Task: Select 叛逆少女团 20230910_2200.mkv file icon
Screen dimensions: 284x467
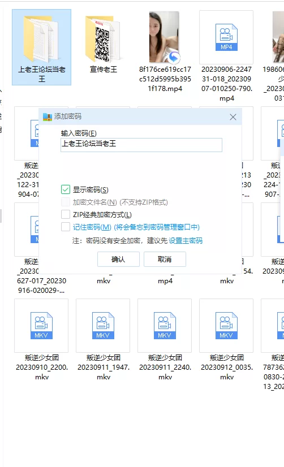Action: click(x=41, y=326)
